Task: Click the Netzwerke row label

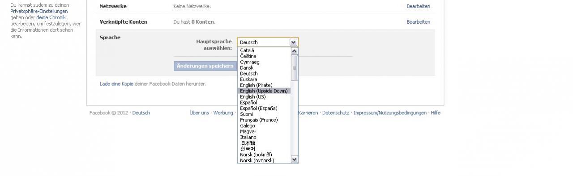Action: [113, 6]
